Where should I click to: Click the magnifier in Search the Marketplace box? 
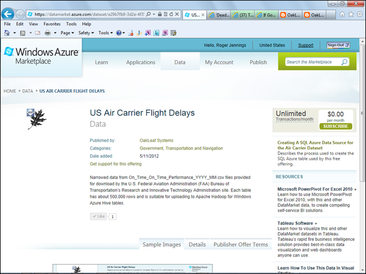point(344,62)
